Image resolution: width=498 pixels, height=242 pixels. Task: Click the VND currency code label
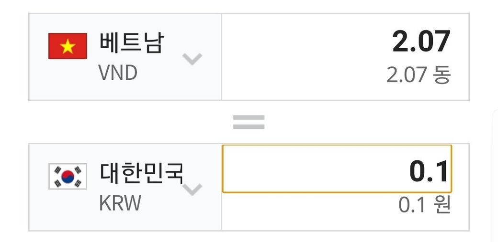click(118, 73)
